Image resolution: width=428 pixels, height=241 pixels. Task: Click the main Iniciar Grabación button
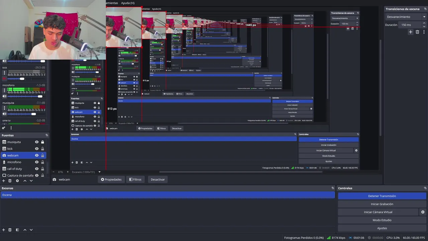382,204
